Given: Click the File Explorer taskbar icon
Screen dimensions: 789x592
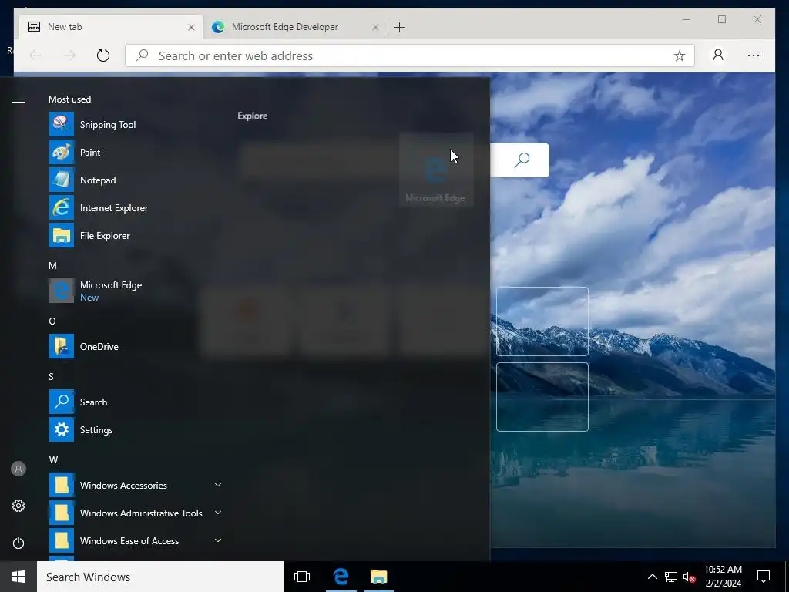Looking at the screenshot, I should coord(379,577).
